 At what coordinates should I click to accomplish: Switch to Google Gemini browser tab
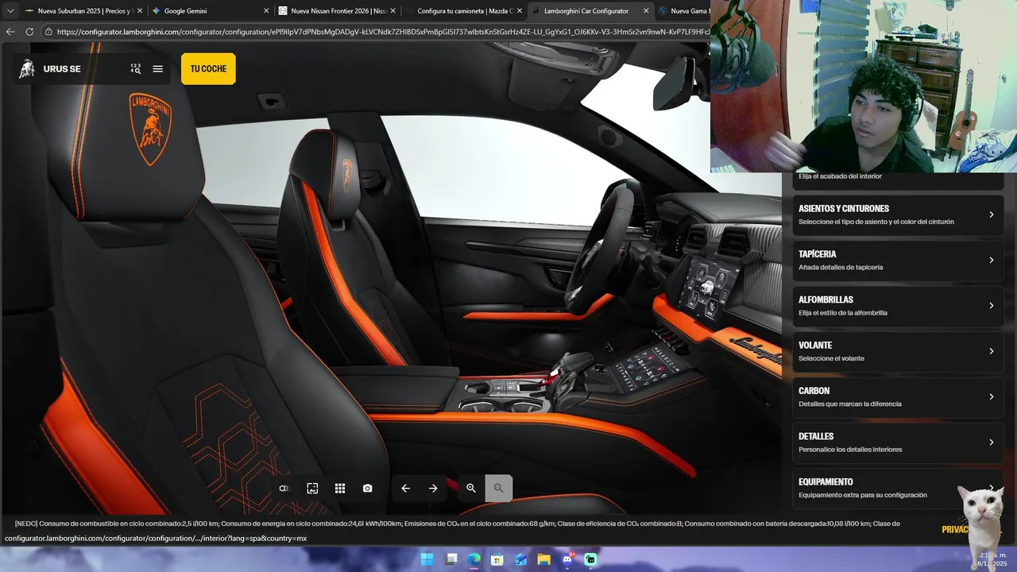(x=210, y=11)
